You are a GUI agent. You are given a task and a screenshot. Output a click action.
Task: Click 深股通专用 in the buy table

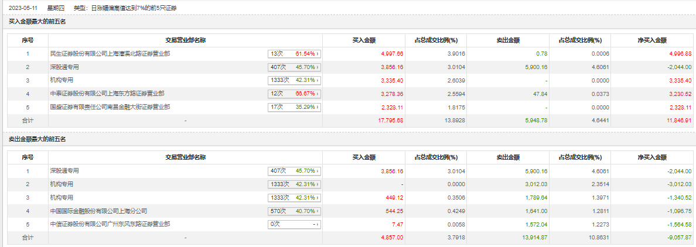[x=64, y=67]
